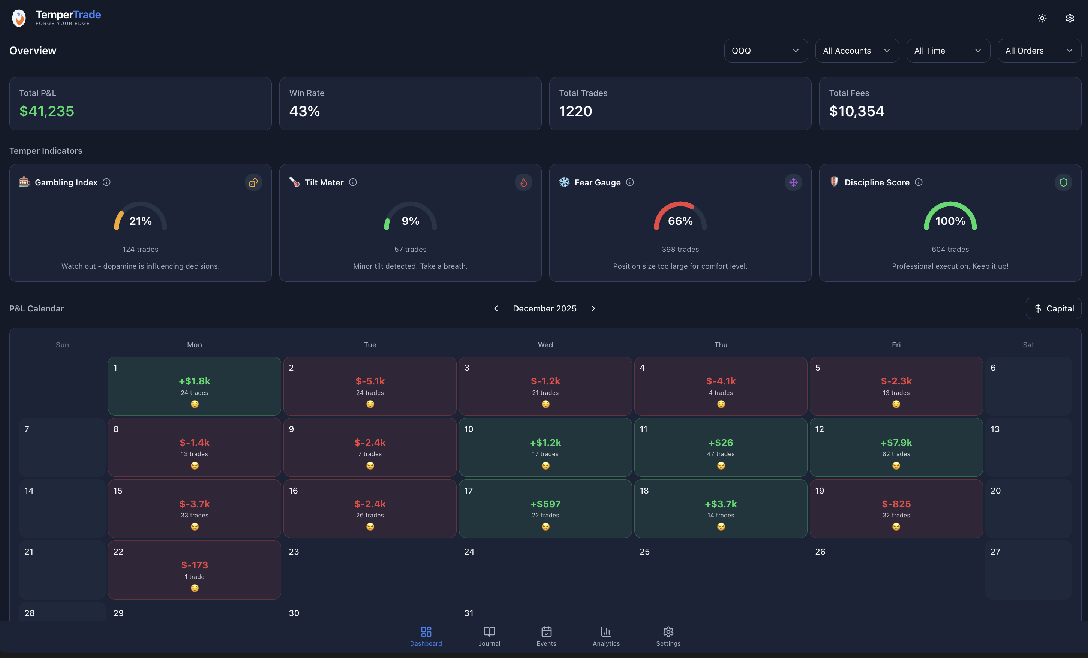Screen dimensions: 1088x658
Task: Switch to the Settings tab
Action: pos(668,636)
